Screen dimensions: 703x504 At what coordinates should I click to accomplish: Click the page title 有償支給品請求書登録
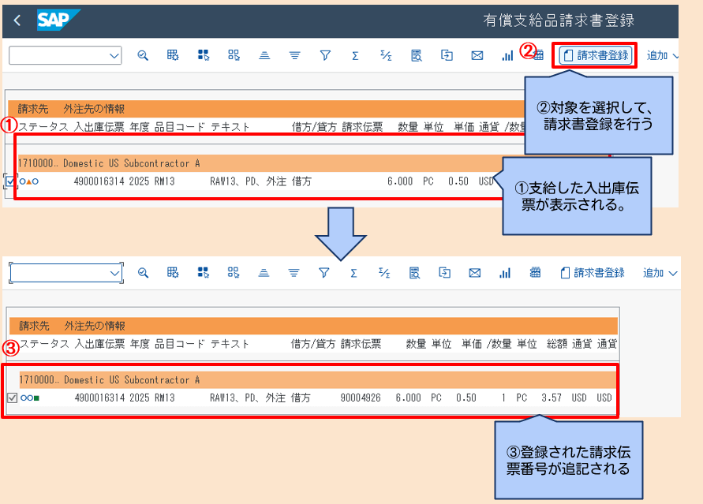[559, 21]
